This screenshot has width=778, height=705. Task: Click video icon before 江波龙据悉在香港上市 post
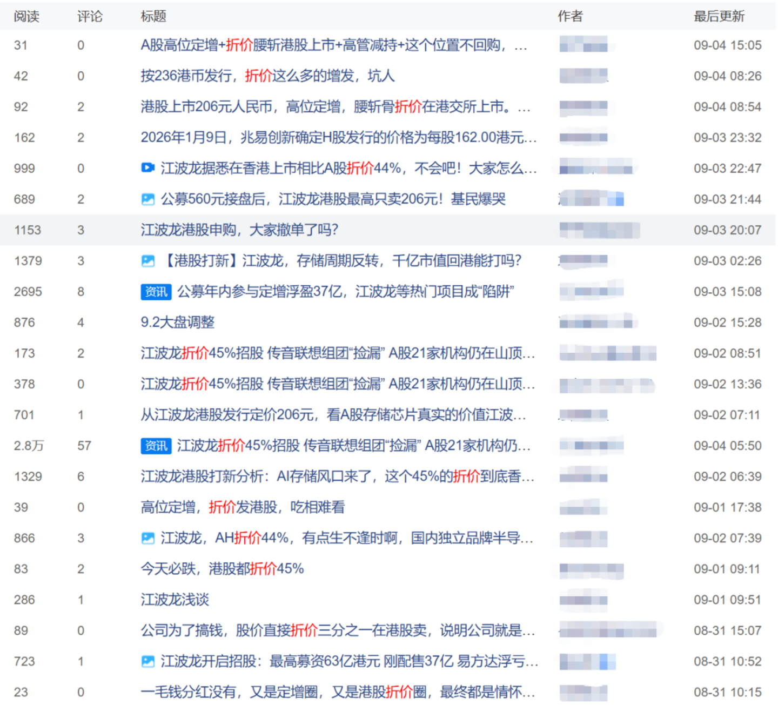coord(147,168)
